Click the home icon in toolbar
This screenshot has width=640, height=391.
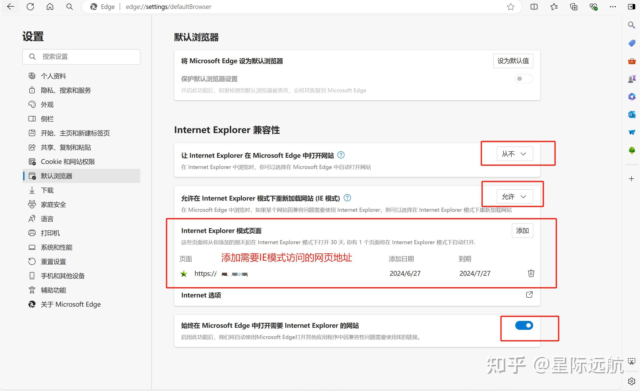[x=50, y=7]
